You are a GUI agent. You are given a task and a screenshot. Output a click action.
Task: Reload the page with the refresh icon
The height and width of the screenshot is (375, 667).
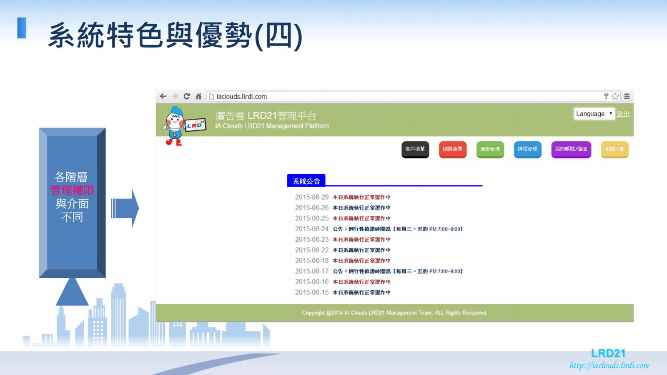(x=187, y=96)
